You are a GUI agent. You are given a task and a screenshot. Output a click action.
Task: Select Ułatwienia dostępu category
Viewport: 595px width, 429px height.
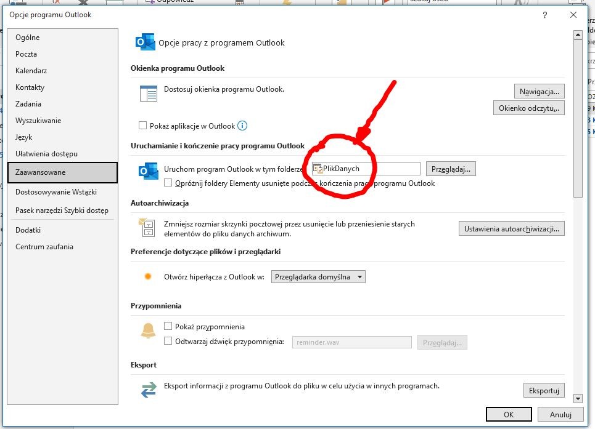pyautogui.click(x=63, y=154)
